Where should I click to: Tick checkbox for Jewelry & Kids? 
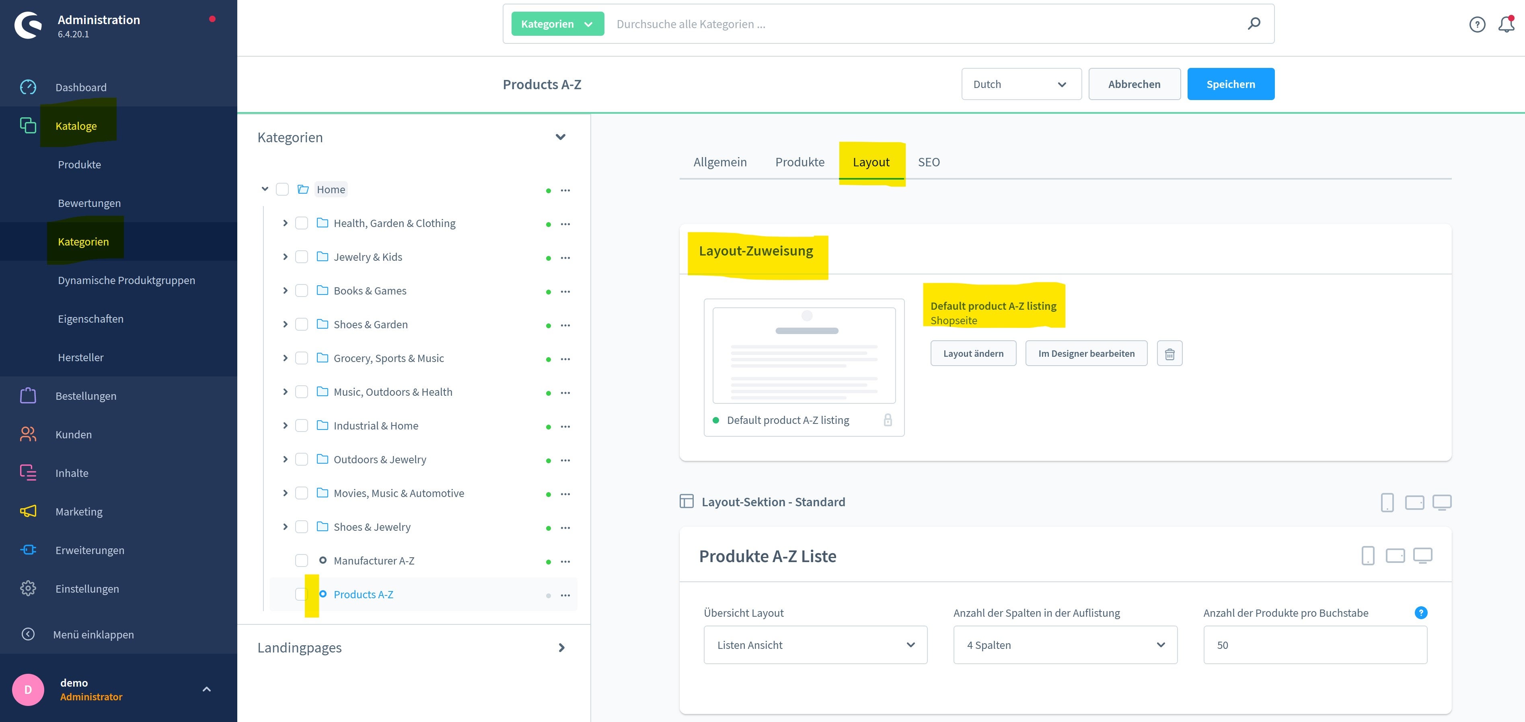tap(301, 257)
